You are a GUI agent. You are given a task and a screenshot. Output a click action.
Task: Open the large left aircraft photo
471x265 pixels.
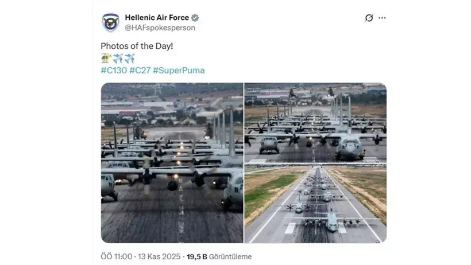point(172,163)
